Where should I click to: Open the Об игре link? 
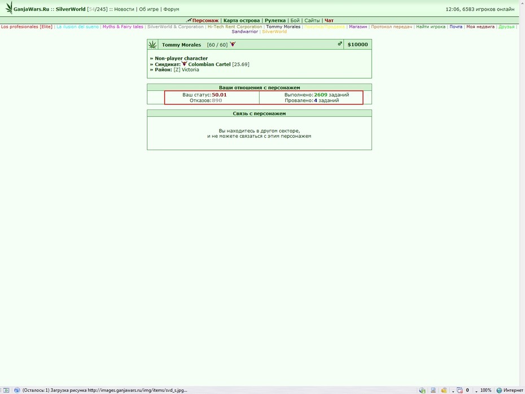click(x=148, y=10)
